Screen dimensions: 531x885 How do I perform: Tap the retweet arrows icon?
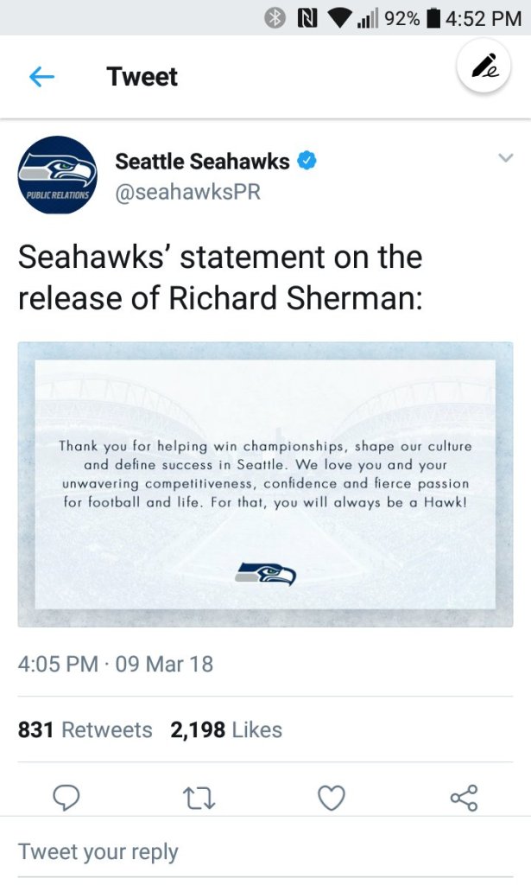point(199,797)
